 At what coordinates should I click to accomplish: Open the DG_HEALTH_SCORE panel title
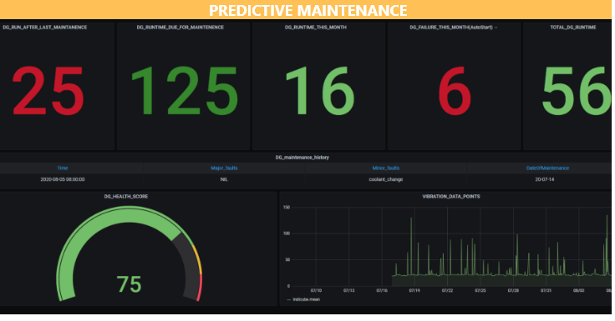coord(126,197)
